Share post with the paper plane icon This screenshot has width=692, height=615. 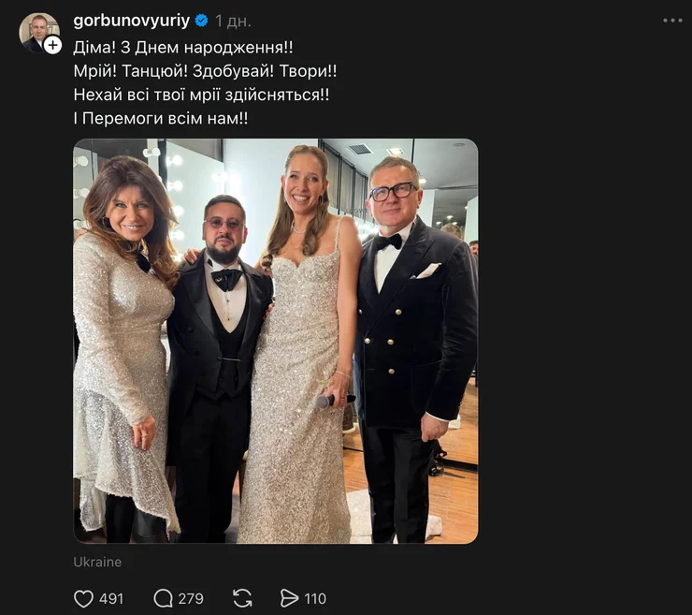290,598
